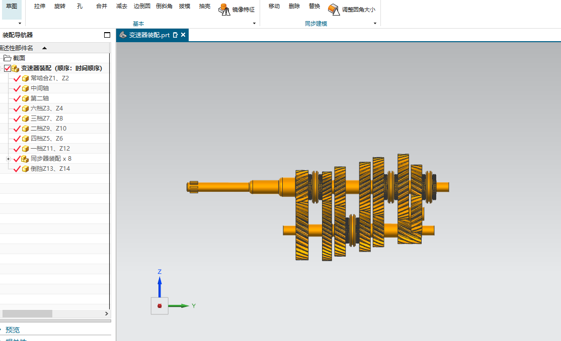The width and height of the screenshot is (561, 341).
Task: Click the component cube icon of 常啮合Z1、Z2
Action: point(25,78)
